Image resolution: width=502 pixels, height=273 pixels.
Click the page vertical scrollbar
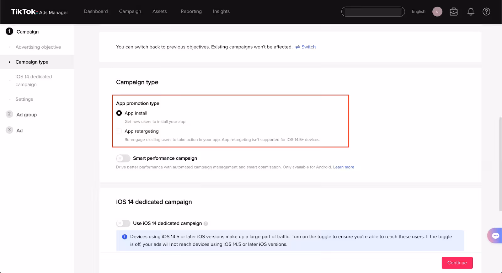tap(500, 164)
